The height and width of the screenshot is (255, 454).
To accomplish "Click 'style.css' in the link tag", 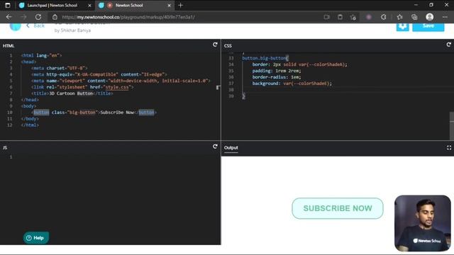I will (x=117, y=87).
